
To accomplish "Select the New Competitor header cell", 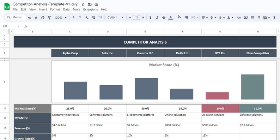I will pos(258,53).
